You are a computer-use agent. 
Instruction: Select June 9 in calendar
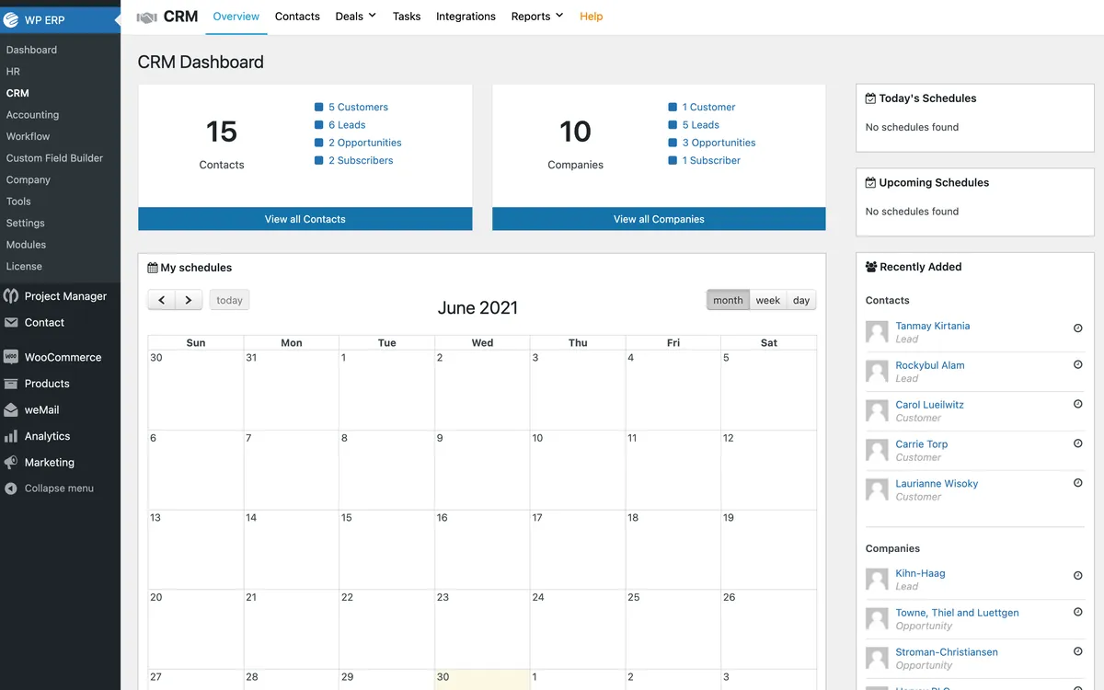[x=482, y=470]
